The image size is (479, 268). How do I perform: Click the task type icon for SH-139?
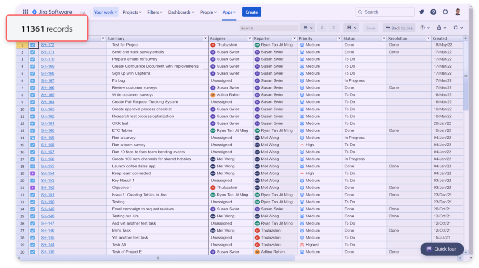pyautogui.click(x=33, y=252)
